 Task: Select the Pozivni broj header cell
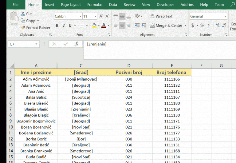(129, 72)
